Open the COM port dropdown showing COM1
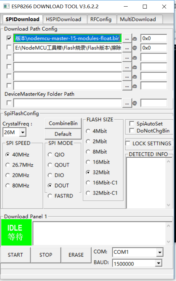The width and height of the screenshot is (176, 281). pos(160,252)
